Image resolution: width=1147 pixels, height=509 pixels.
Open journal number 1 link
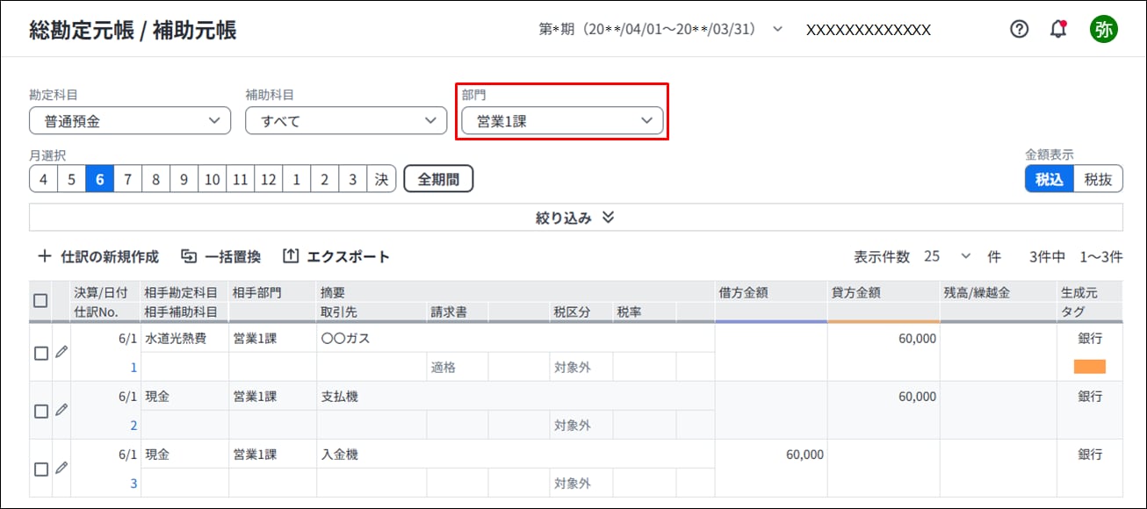coord(133,367)
